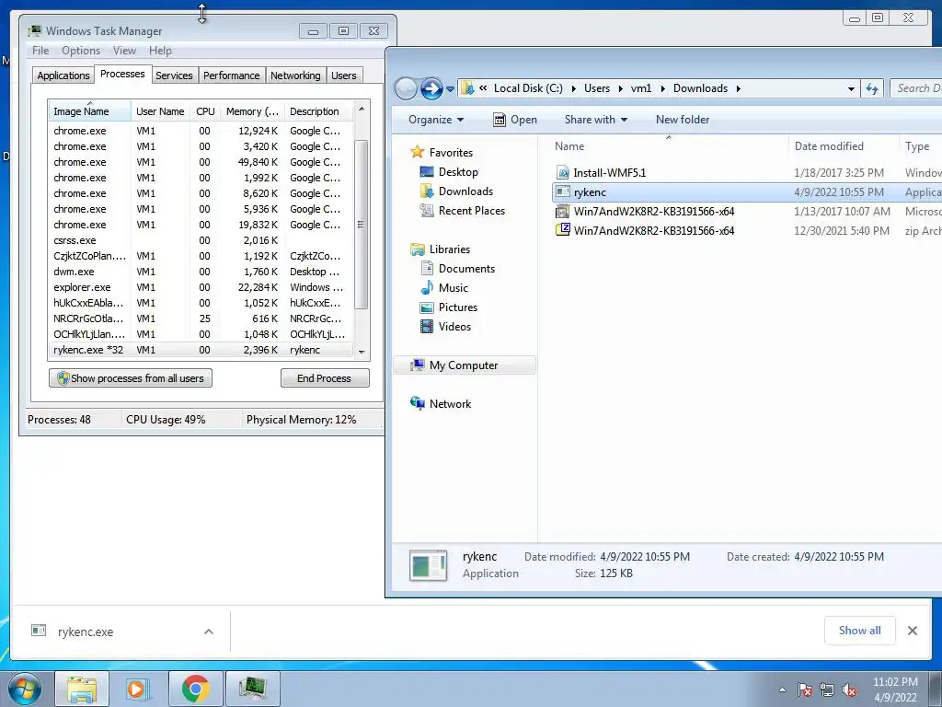The image size is (942, 707).
Task: Click Show all downloads
Action: (860, 631)
